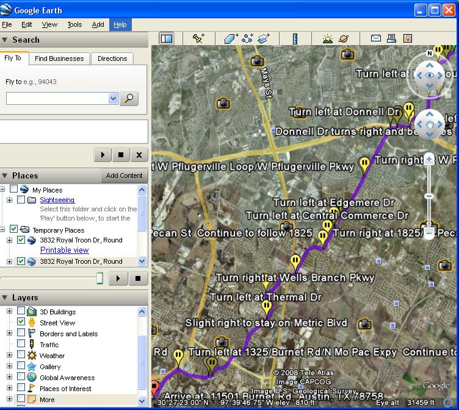This screenshot has height=410, width=459.
Task: Select the Add Polygon tool
Action: click(x=231, y=38)
